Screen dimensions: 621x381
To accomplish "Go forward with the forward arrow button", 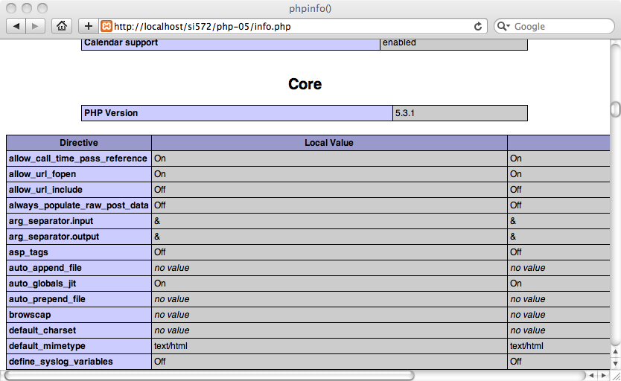I will tap(35, 27).
